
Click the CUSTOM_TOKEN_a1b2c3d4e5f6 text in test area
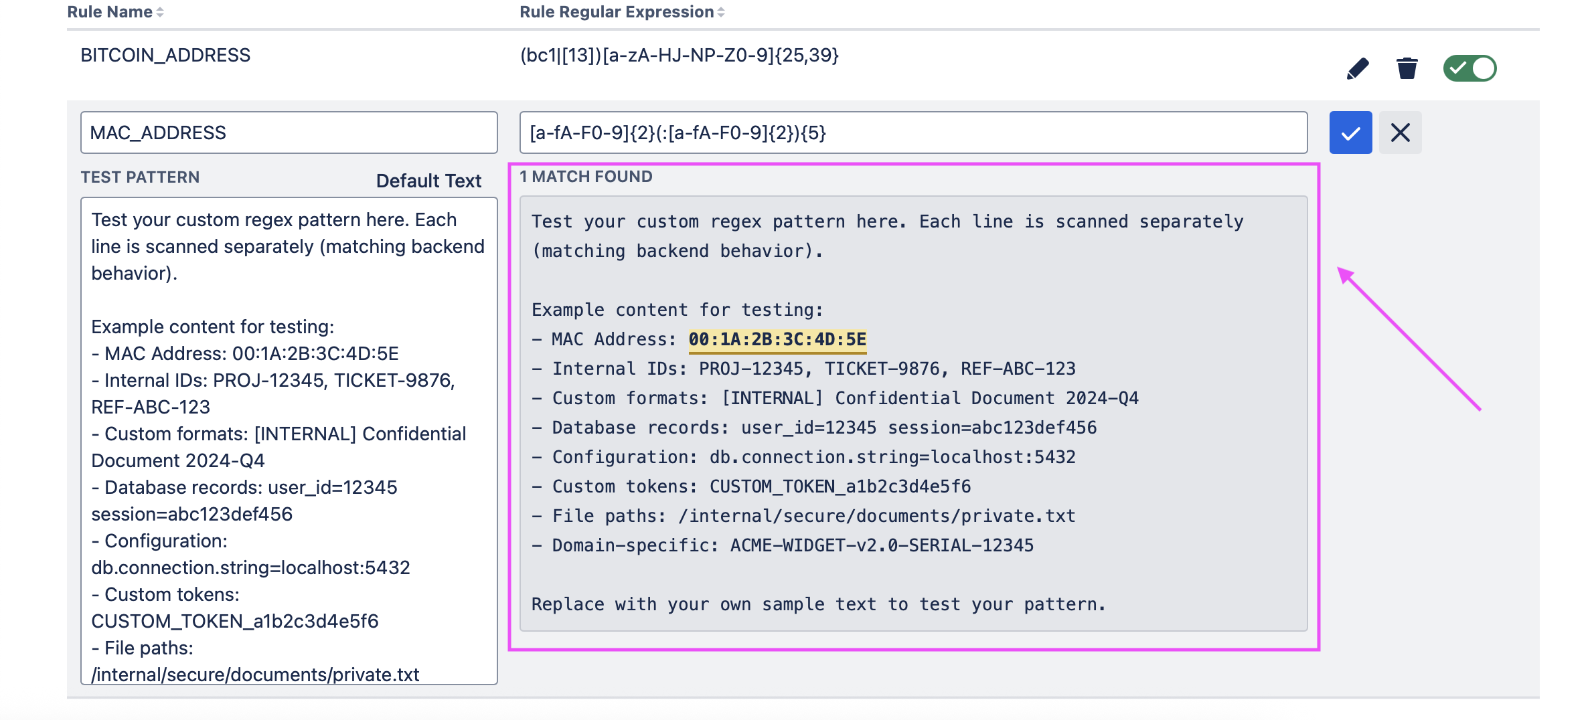coord(235,621)
